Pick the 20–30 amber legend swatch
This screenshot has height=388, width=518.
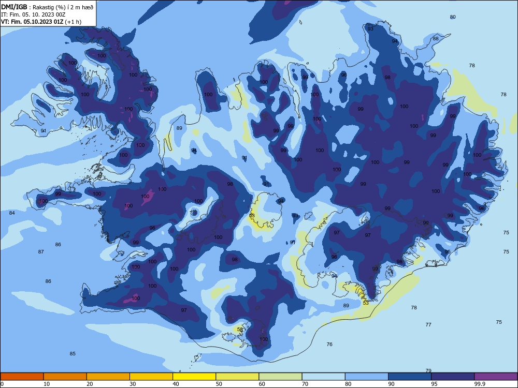tap(108, 377)
